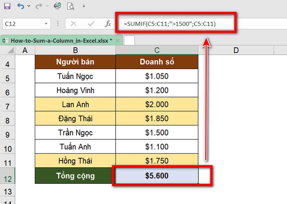
Task: Click the cell 'Lan Anh'
Action: [x=75, y=104]
